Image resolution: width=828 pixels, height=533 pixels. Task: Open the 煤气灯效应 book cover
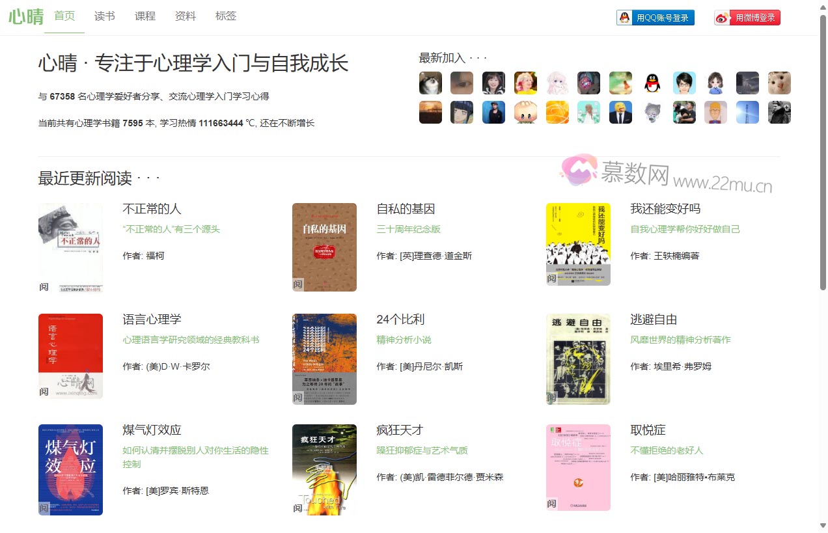tap(70, 469)
